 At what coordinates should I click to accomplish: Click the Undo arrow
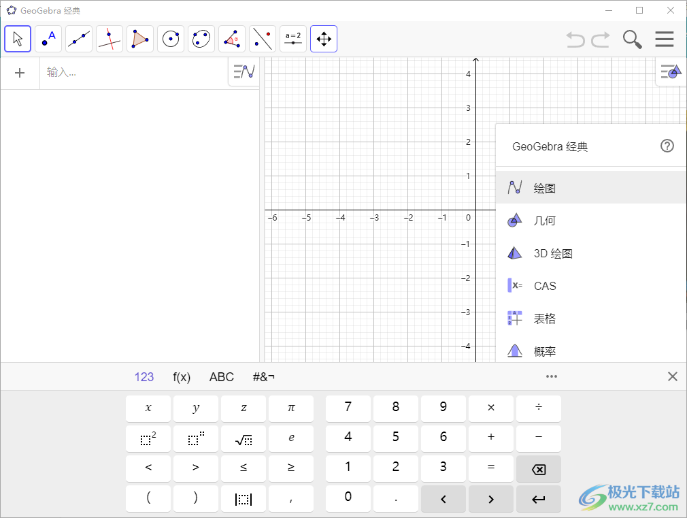[x=575, y=39]
